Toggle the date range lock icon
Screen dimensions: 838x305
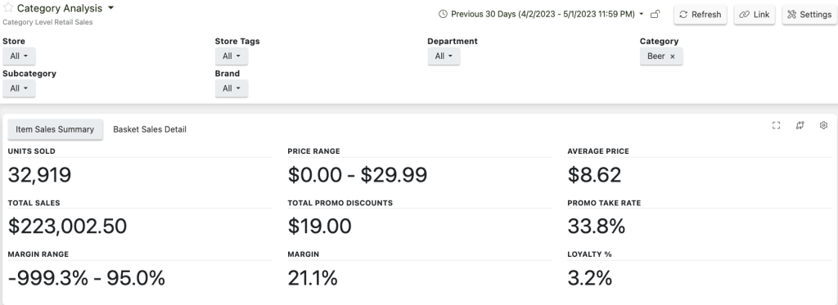(x=655, y=15)
